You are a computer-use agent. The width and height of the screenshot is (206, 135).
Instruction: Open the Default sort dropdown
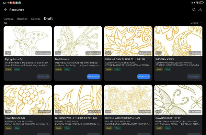tap(196, 23)
